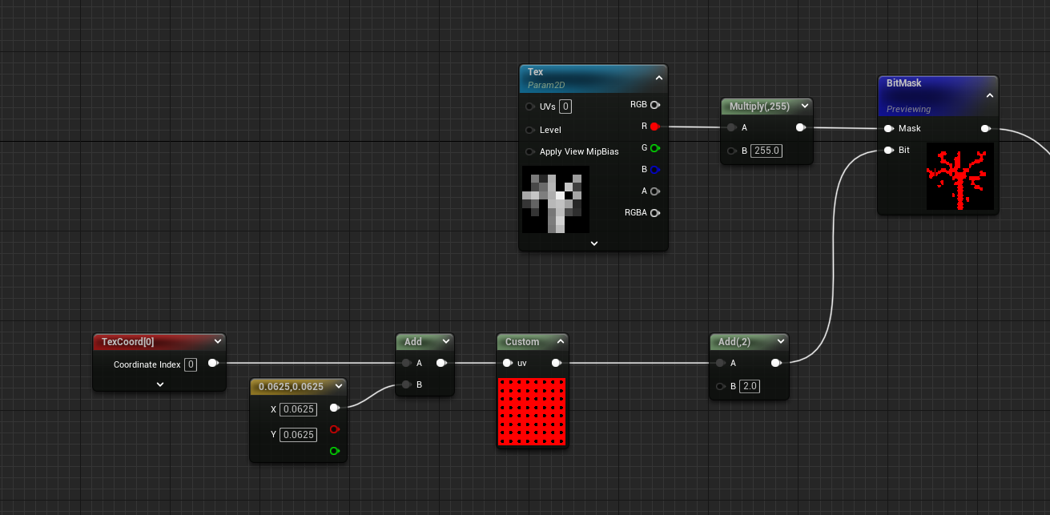The width and height of the screenshot is (1050, 515).
Task: Select the BitMask node title
Action: pyautogui.click(x=903, y=83)
